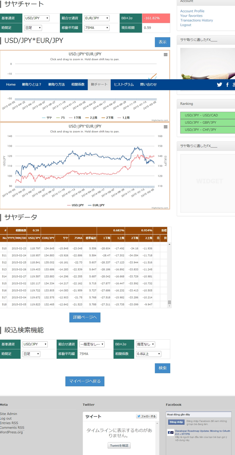
Task: Click the Tweetを確認 button
Action: (x=119, y=446)
